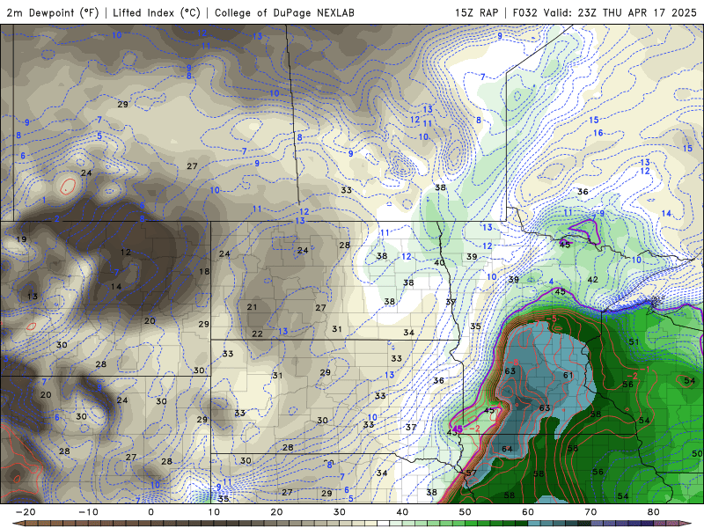Click the blue 4 lifted index contour label
This screenshot has height=528, width=704.
(551, 282)
